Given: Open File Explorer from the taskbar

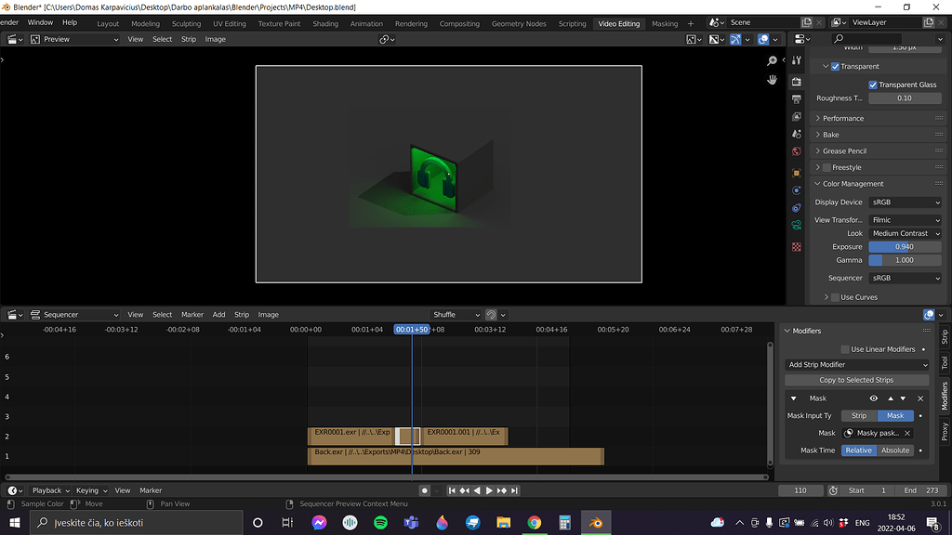Looking at the screenshot, I should 503,522.
